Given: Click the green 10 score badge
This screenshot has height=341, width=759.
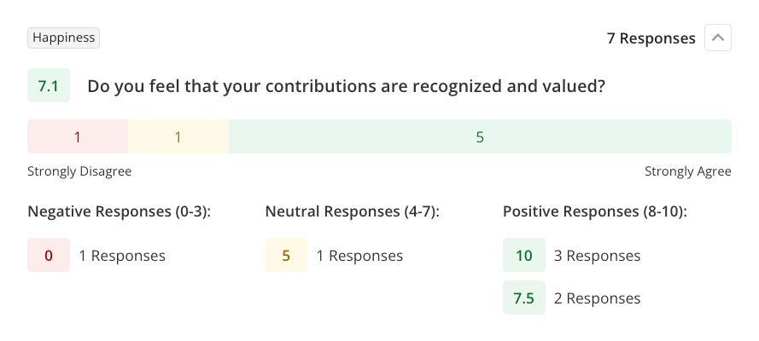Looking at the screenshot, I should [x=523, y=256].
